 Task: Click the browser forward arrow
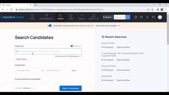click(x=7, y=9)
